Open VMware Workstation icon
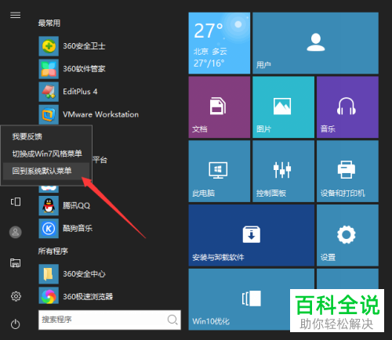 click(49, 114)
